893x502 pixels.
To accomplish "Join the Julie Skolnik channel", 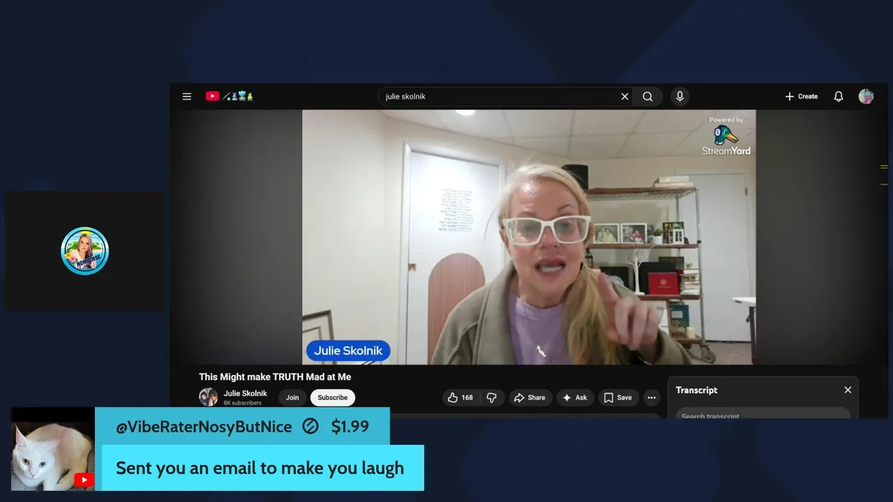I will [x=292, y=397].
